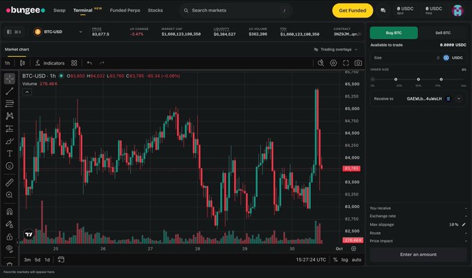Open the forecasting and measurement tools
The height and width of the screenshot is (278, 472).
[10, 129]
